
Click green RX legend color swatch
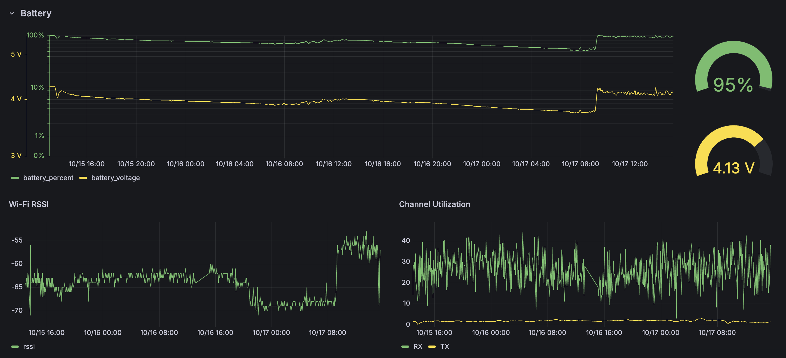[405, 346]
